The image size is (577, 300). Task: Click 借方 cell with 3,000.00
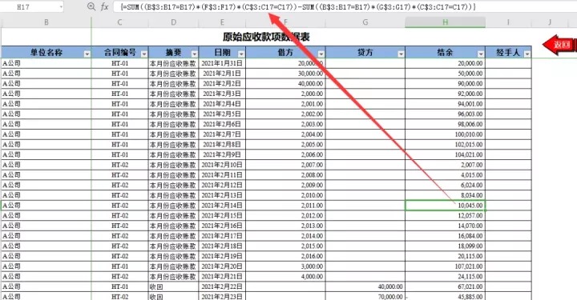pos(285,266)
